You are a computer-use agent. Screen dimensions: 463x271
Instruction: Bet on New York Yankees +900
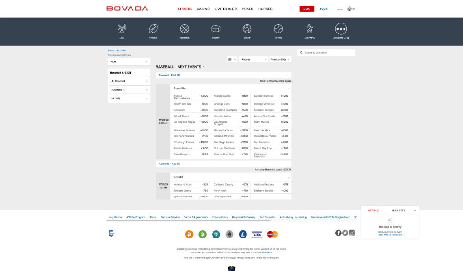coord(190,136)
